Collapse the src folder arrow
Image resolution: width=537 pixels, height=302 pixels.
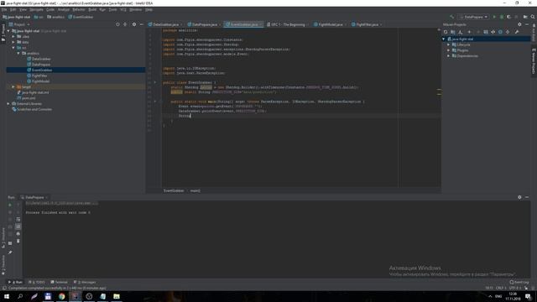tap(13, 48)
